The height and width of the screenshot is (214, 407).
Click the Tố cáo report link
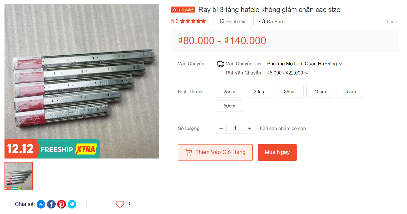[390, 21]
